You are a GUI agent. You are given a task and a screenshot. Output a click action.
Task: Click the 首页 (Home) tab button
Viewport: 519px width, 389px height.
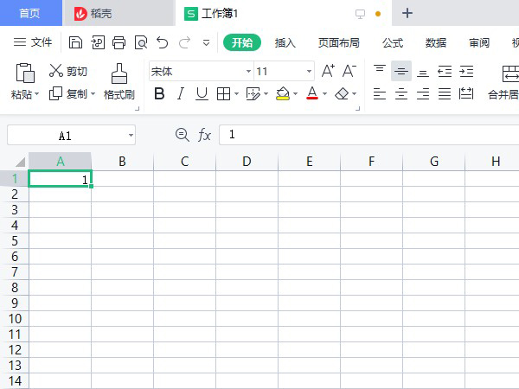(x=29, y=13)
